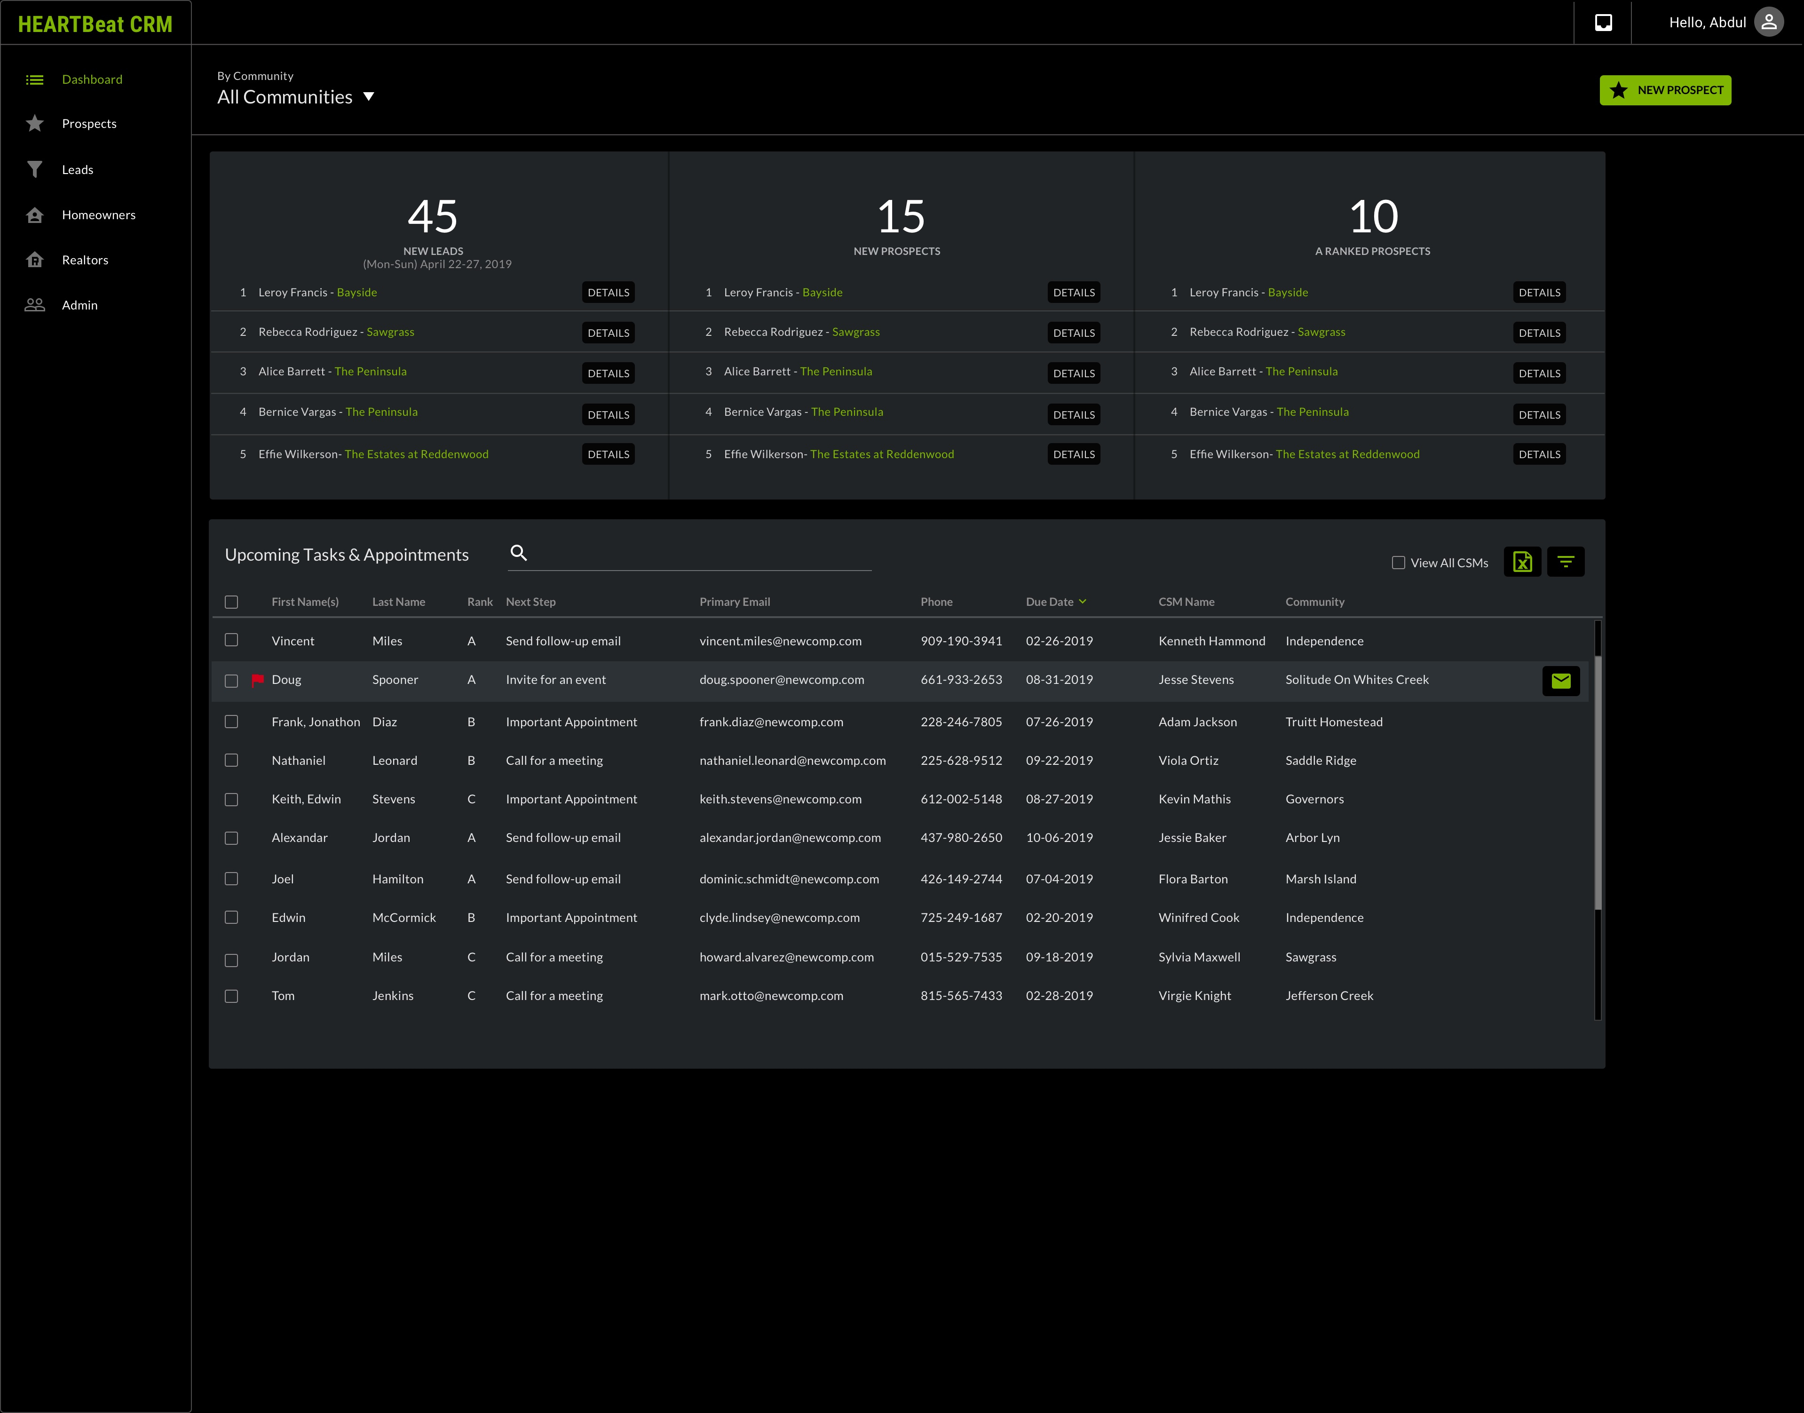Viewport: 1804px width, 1413px height.
Task: Select the Vincent Miles row checkbox
Action: 231,640
